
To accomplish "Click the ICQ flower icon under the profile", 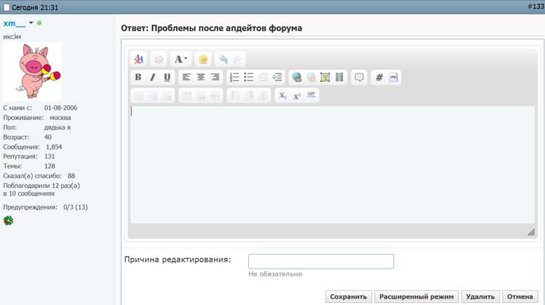I will tap(8, 221).
